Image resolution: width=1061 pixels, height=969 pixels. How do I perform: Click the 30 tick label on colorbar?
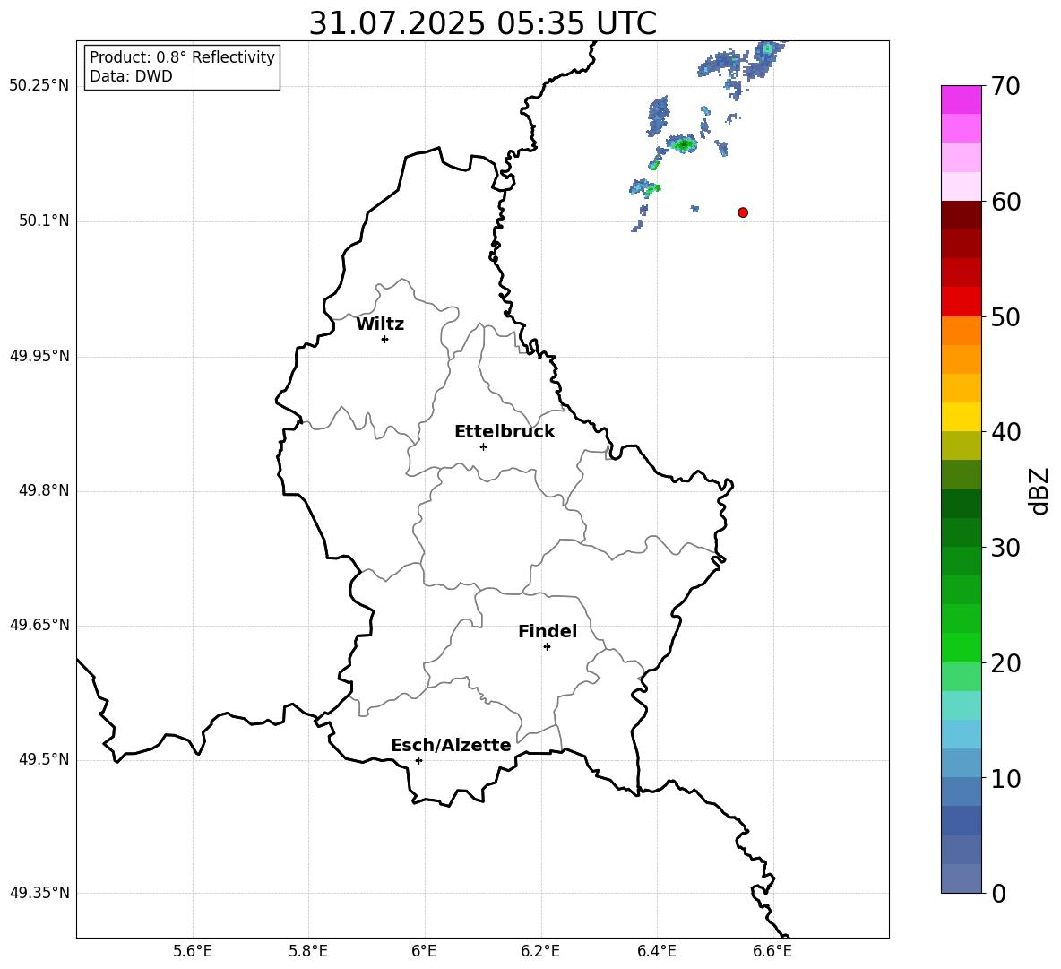pos(1005,548)
